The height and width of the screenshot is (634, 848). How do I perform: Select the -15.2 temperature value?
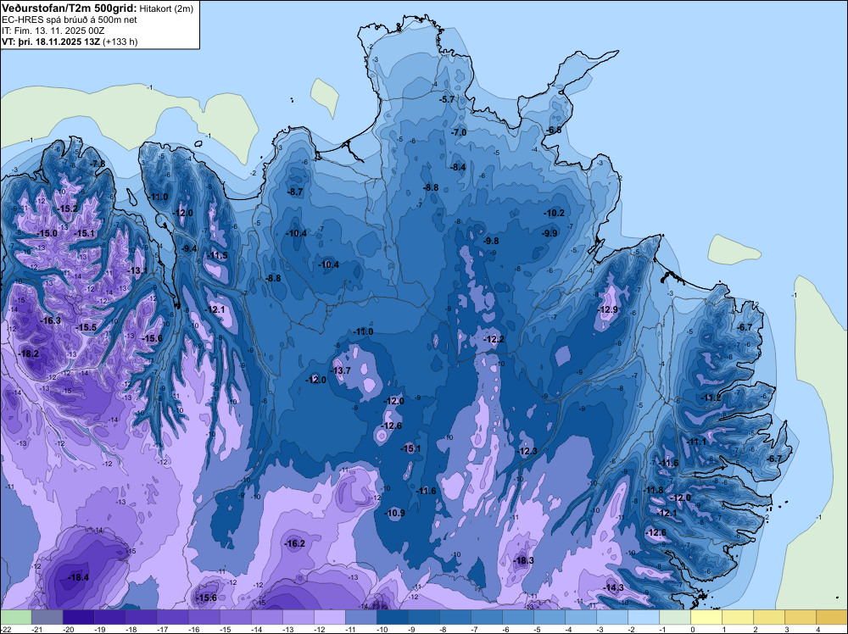pyautogui.click(x=68, y=209)
